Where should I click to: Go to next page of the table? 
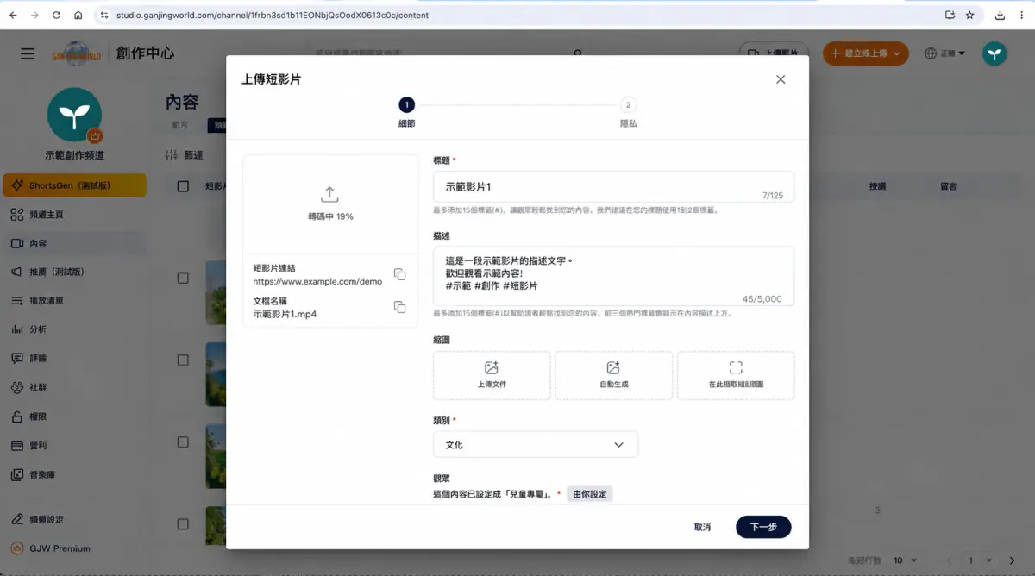pos(1012,560)
